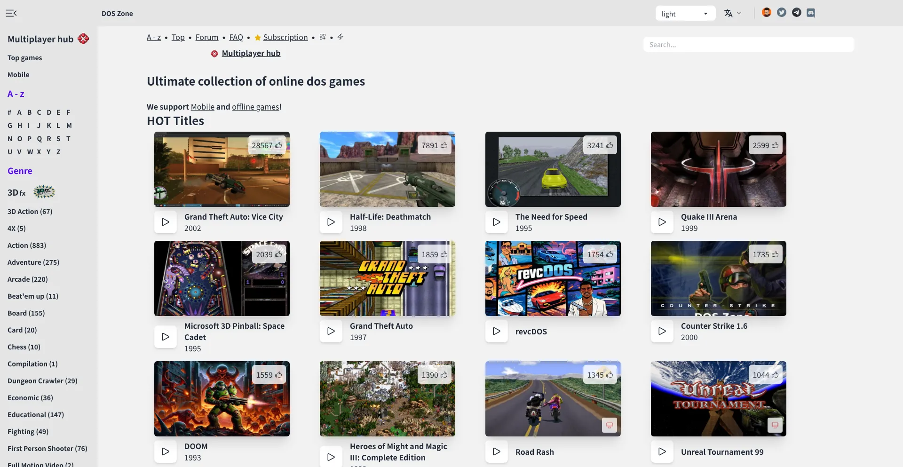Screen dimensions: 903x467
Task: Click the grid apps icon after Subscription
Action: pos(323,37)
